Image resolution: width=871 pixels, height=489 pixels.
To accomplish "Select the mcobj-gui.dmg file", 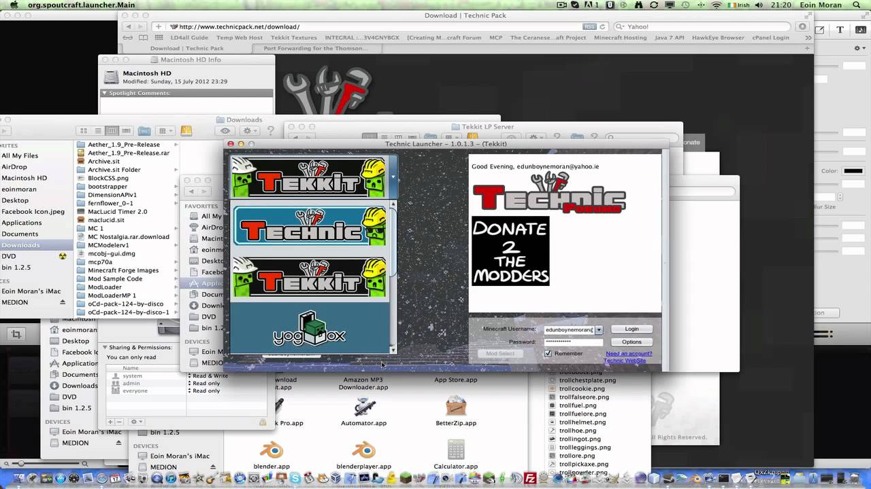I will coord(111,253).
